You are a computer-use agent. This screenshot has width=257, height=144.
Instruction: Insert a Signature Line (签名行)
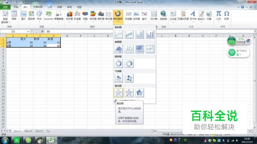(x=201, y=16)
